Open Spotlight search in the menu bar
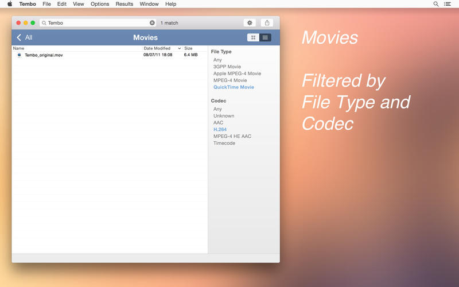The width and height of the screenshot is (459, 287). coord(436,4)
